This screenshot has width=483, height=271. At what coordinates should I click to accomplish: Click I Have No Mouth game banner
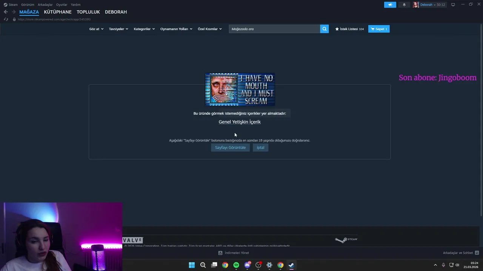tap(240, 90)
